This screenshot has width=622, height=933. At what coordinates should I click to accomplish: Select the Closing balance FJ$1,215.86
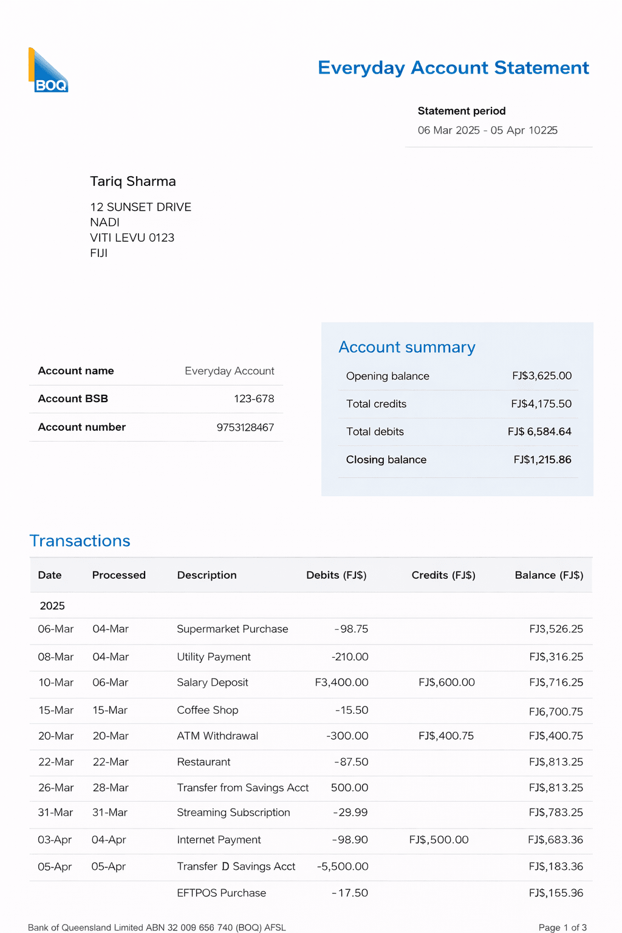(x=542, y=460)
